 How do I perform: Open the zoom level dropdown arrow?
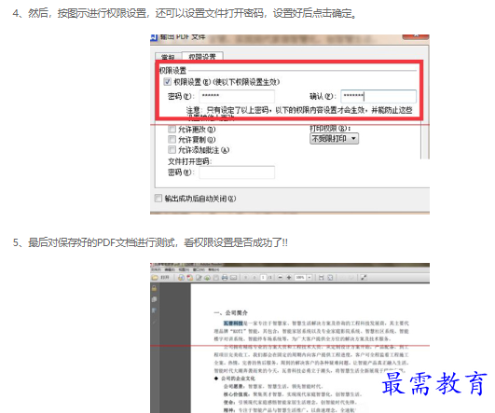point(309,277)
